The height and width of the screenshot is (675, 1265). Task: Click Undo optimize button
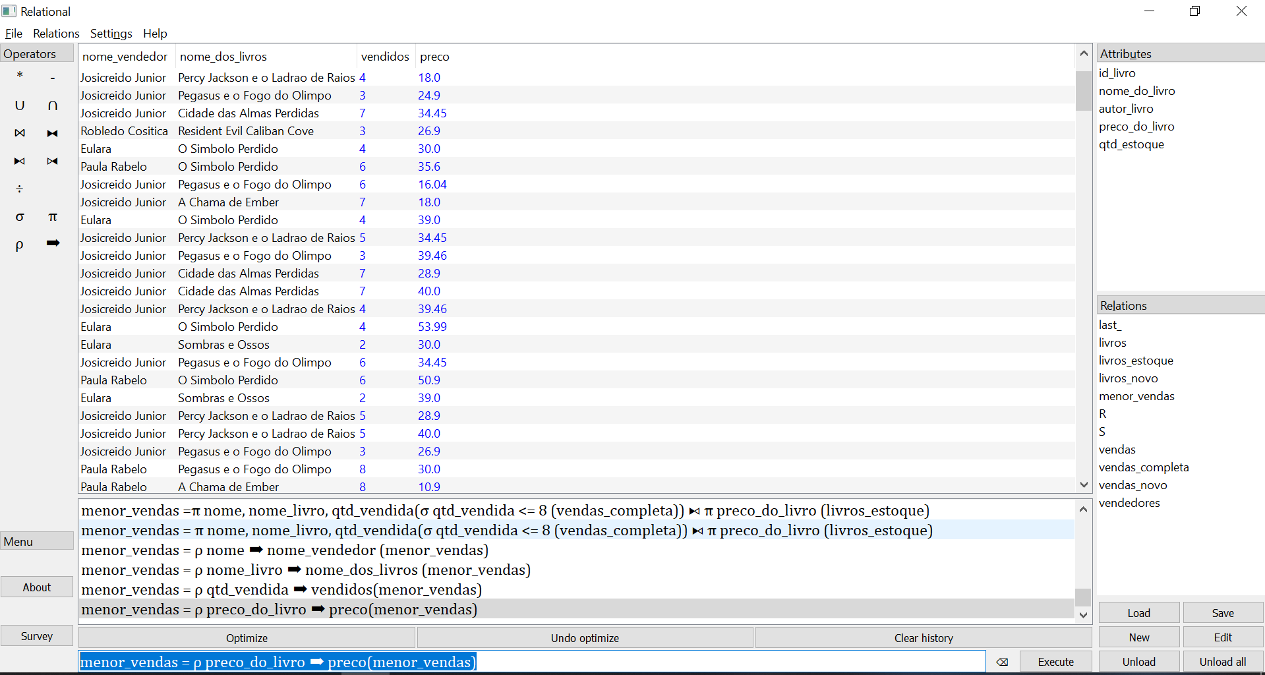585,638
